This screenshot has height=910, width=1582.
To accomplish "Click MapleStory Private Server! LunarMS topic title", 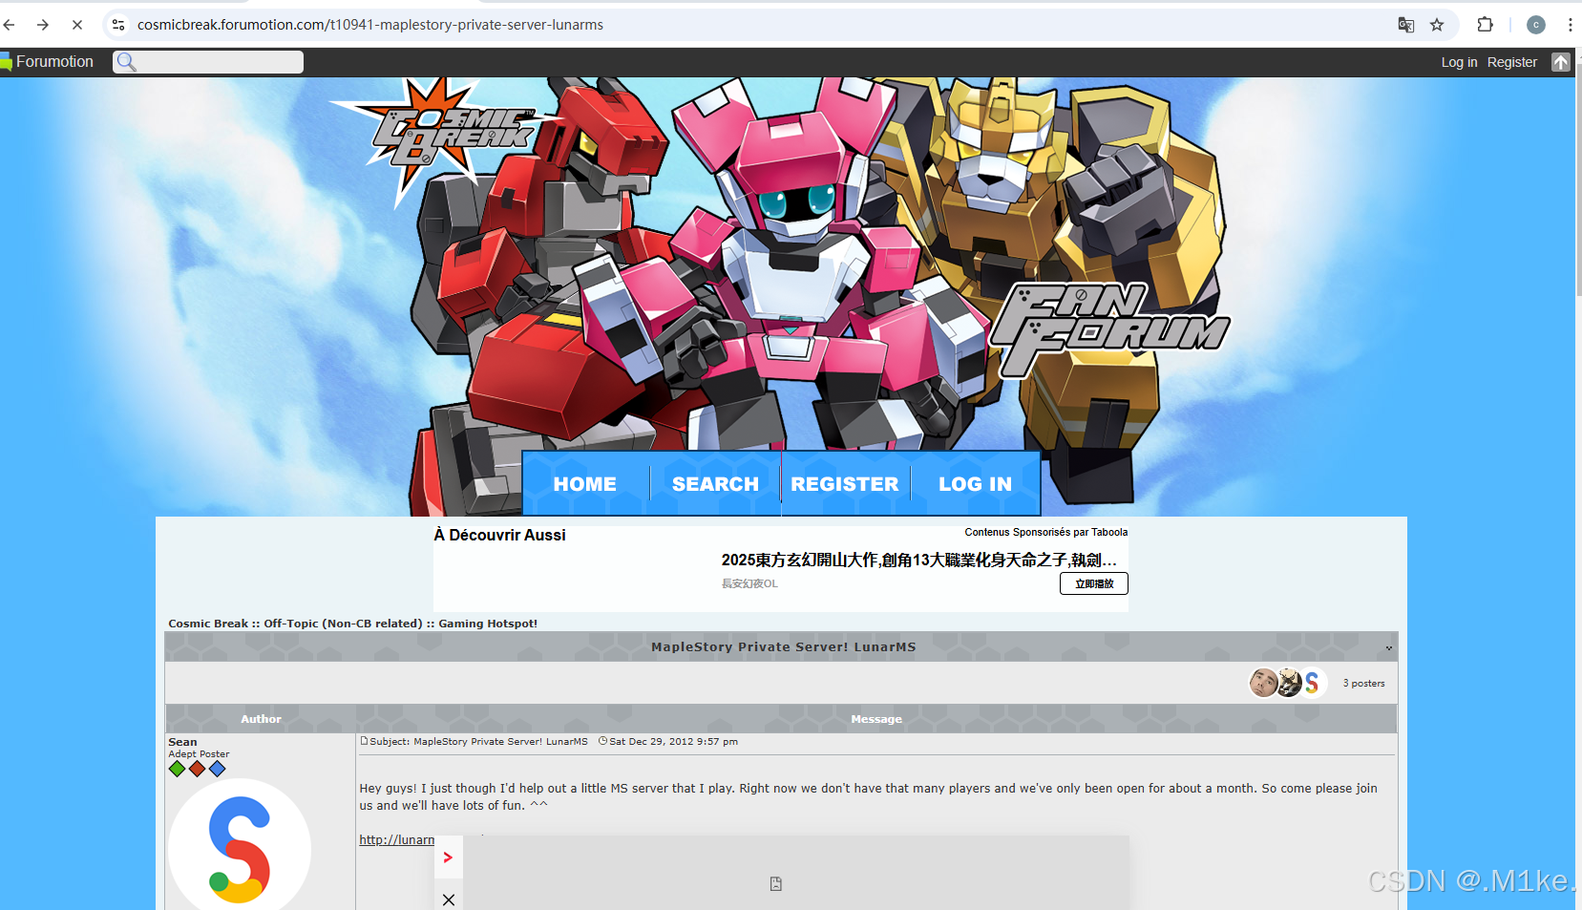I will pyautogui.click(x=783, y=646).
